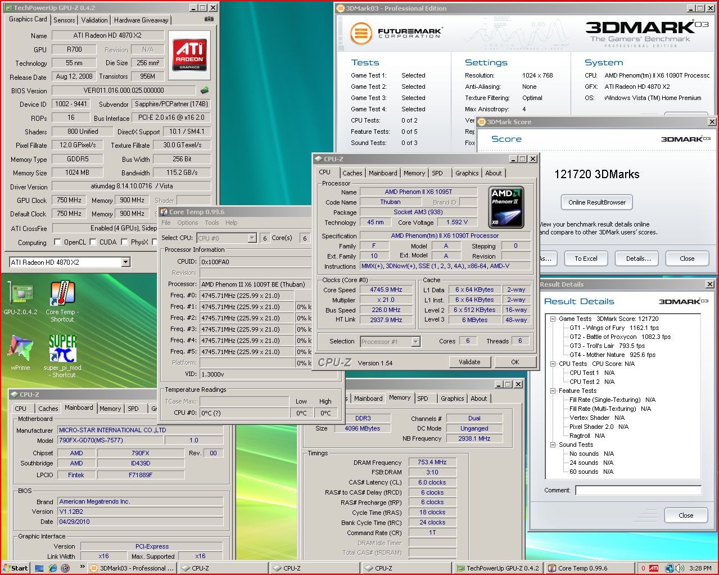Open the Hardware Giveaway tab
This screenshot has width=719, height=575.
tap(141, 20)
